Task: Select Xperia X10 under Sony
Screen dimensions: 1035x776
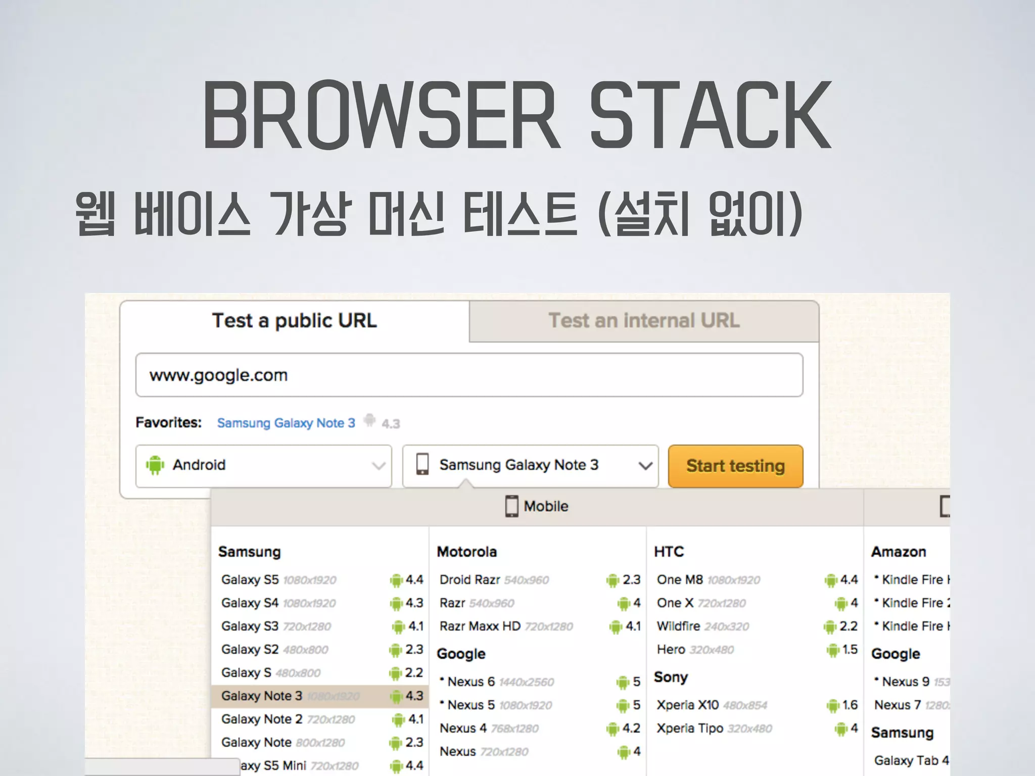Action: tap(687, 705)
